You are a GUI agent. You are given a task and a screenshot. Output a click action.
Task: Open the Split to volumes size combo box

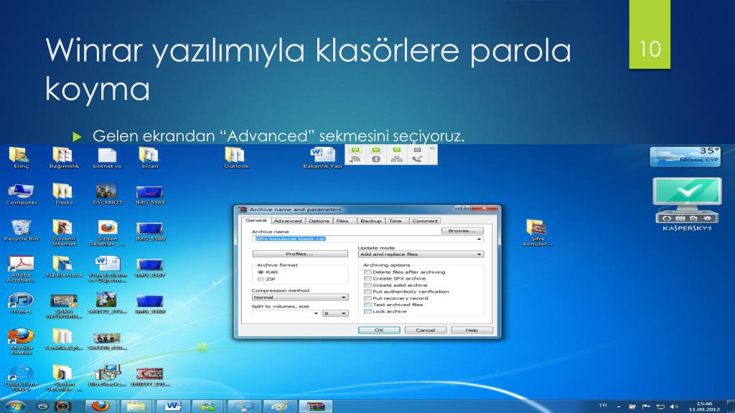tap(286, 313)
